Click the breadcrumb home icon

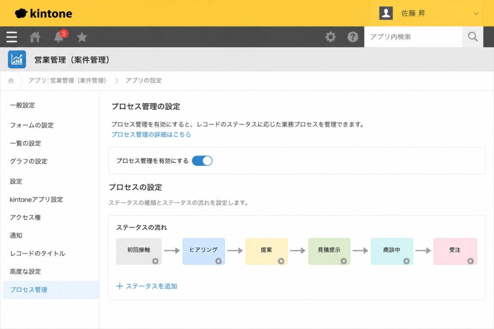11,80
